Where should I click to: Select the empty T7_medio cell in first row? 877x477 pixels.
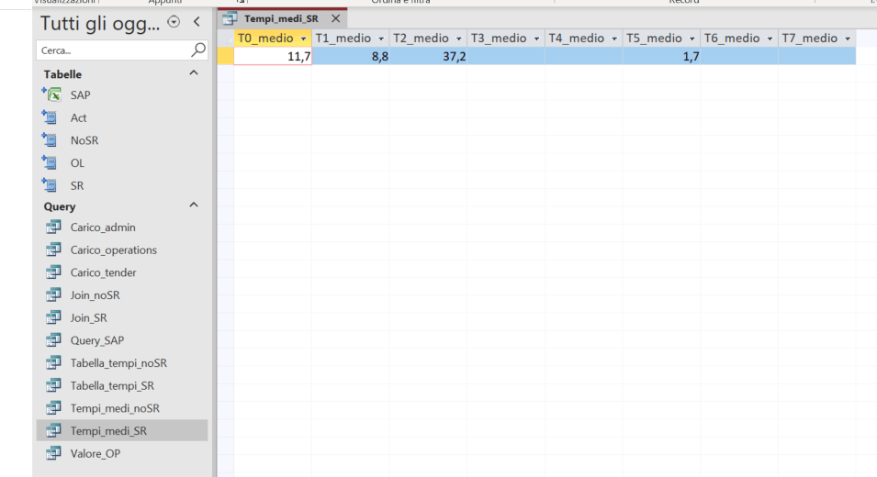817,56
